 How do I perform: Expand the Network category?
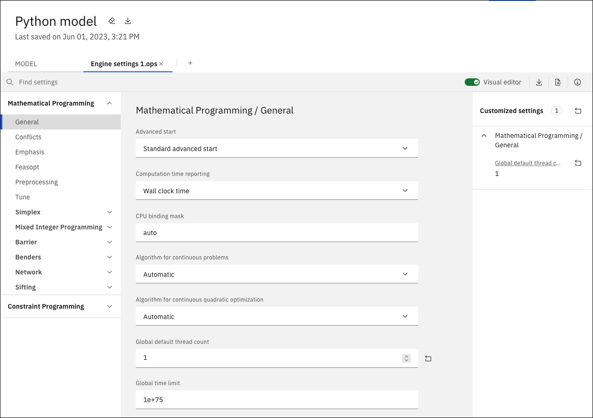click(x=109, y=272)
